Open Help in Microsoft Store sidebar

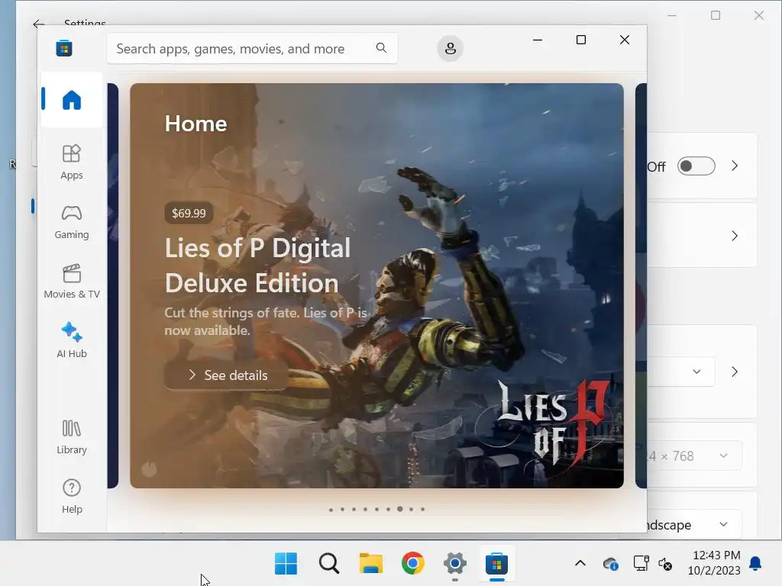coord(72,496)
